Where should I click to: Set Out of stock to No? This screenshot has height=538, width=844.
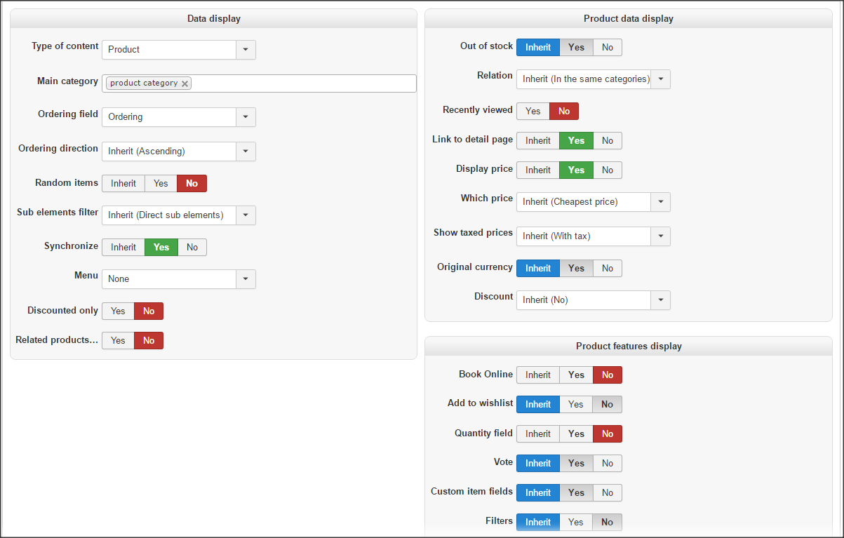click(x=607, y=48)
